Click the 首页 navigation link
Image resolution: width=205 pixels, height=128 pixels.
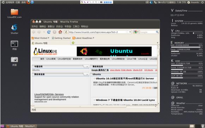tap(42, 59)
